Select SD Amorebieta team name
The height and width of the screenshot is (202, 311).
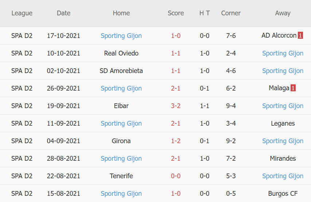point(121,71)
